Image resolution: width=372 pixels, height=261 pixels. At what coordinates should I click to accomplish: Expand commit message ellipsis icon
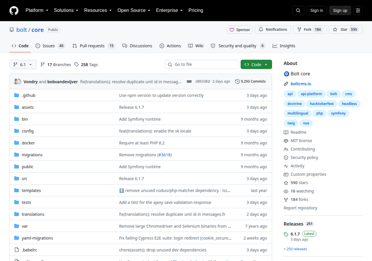[x=189, y=82]
